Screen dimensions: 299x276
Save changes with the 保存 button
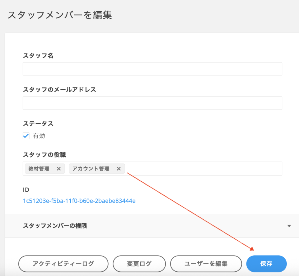[266, 263]
